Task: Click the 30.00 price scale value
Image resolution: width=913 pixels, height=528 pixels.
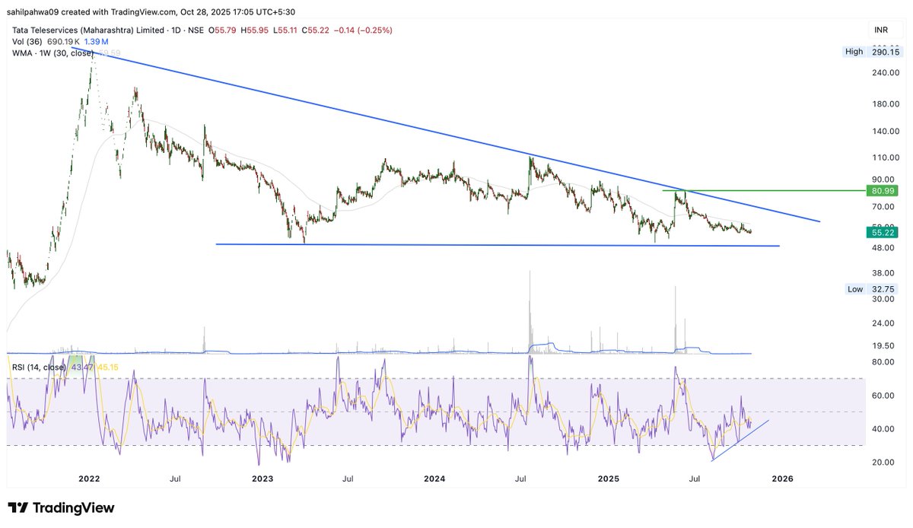Action: coord(883,299)
